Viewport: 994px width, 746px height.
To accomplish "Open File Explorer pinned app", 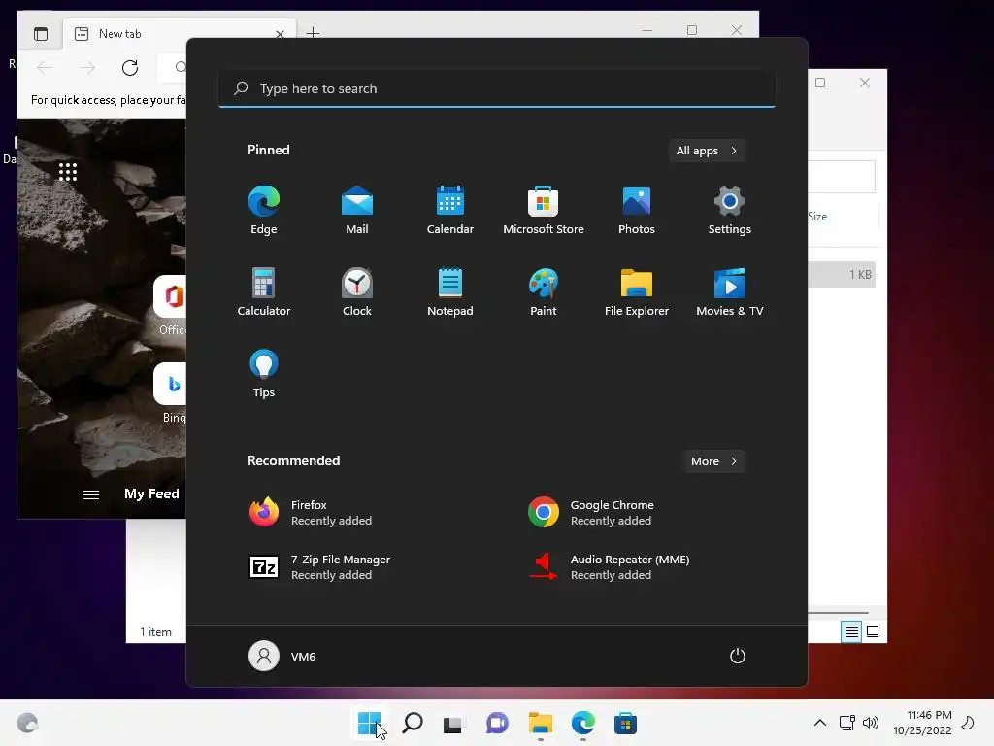I will [x=637, y=291].
